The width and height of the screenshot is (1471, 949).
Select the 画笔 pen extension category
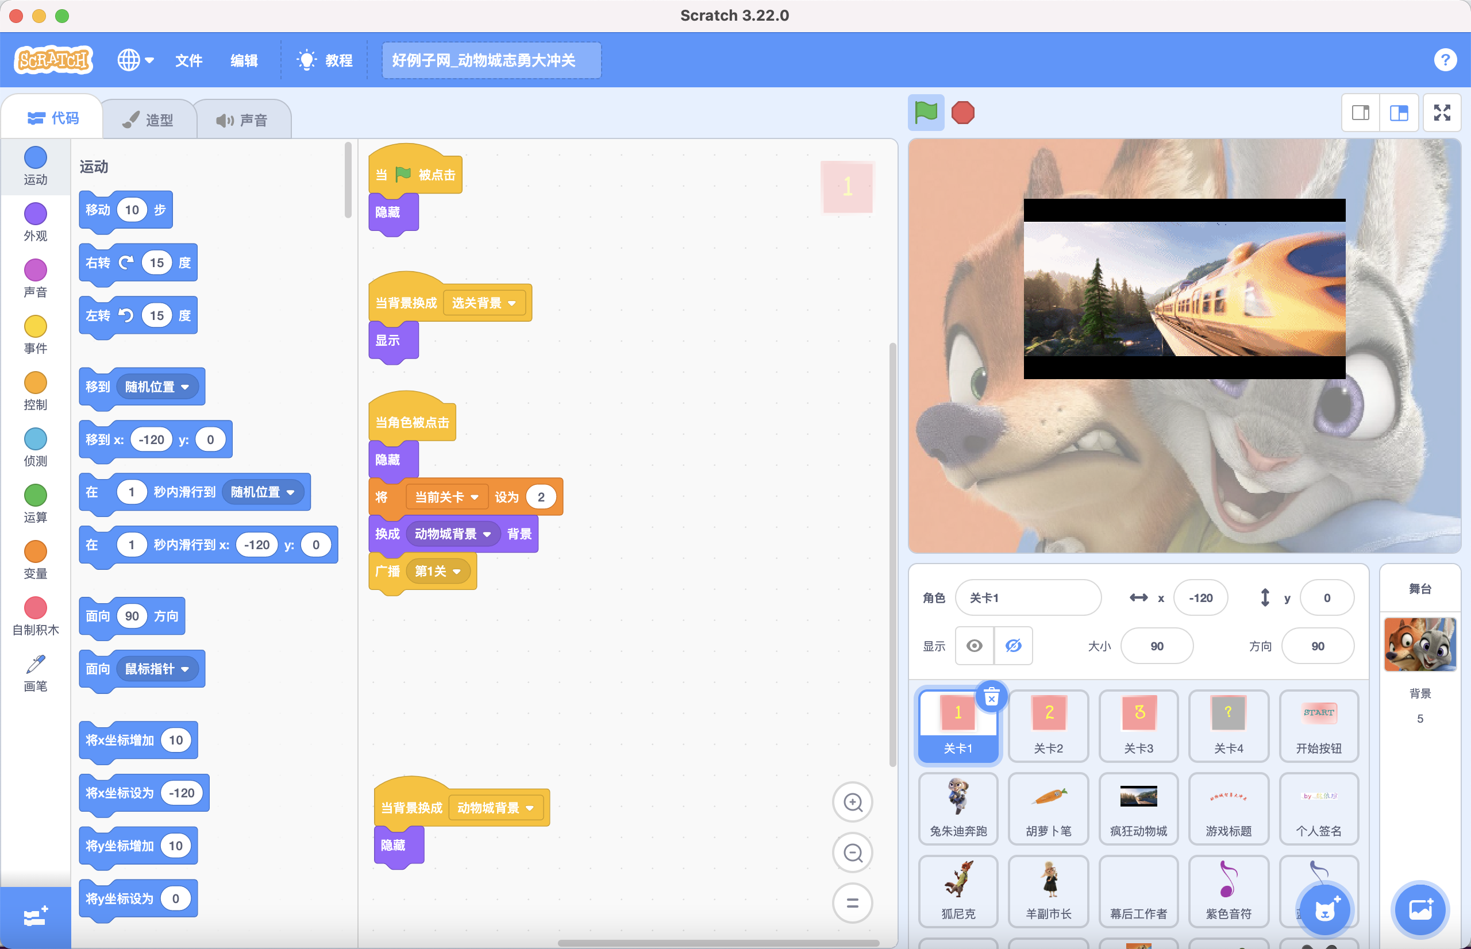[x=35, y=673]
